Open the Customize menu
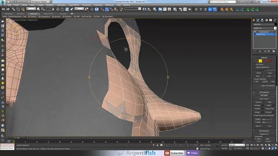The height and width of the screenshot is (156, 278). (x=98, y=5)
